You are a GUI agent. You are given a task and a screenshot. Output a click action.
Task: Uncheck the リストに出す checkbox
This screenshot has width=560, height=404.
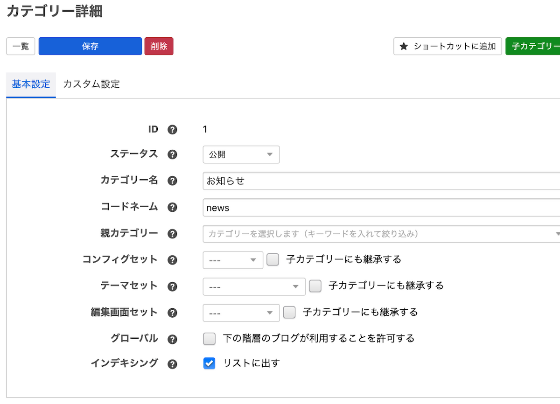[x=210, y=363]
